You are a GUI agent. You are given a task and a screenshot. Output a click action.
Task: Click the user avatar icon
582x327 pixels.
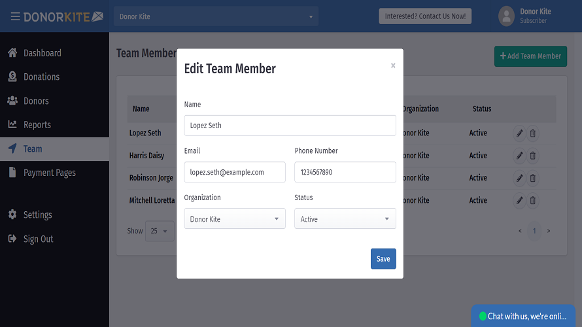click(507, 16)
